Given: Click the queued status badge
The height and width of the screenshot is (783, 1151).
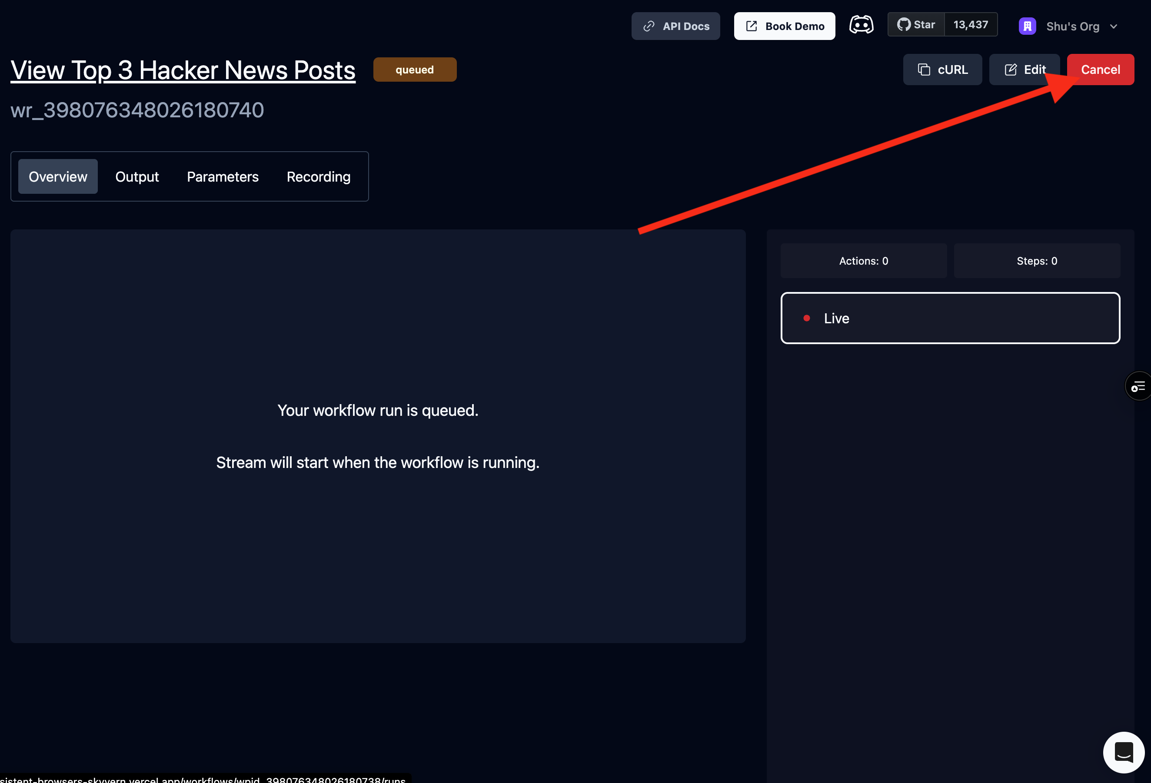Looking at the screenshot, I should 415,70.
